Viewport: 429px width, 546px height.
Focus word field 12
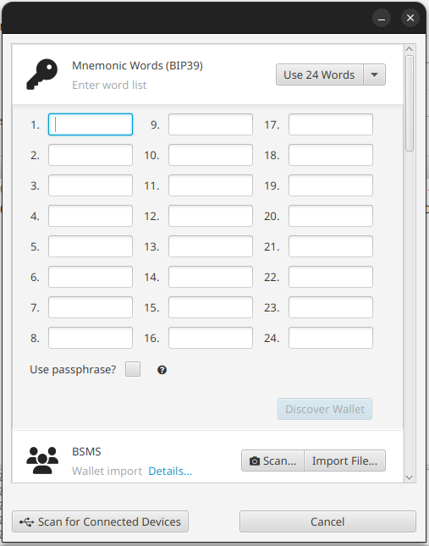[x=211, y=216]
